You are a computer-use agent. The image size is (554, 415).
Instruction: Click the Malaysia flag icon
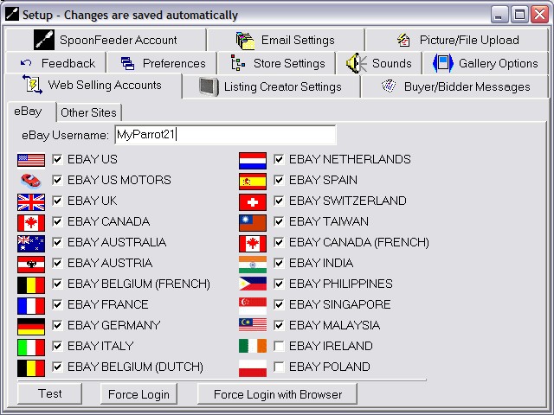coord(253,325)
